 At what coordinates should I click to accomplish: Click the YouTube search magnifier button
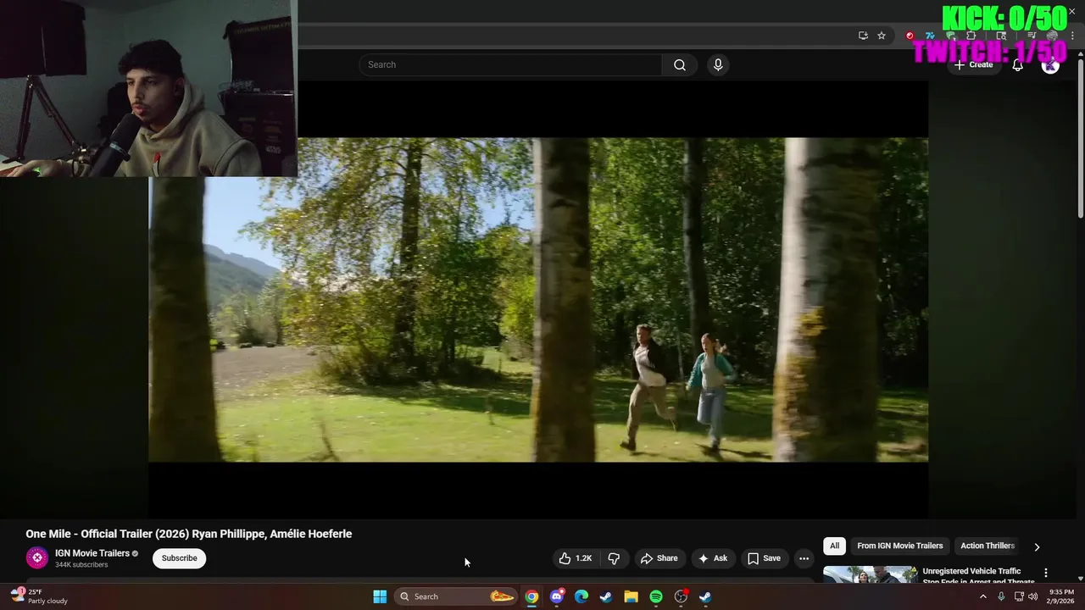680,65
